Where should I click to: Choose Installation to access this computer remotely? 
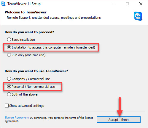tap(51, 47)
